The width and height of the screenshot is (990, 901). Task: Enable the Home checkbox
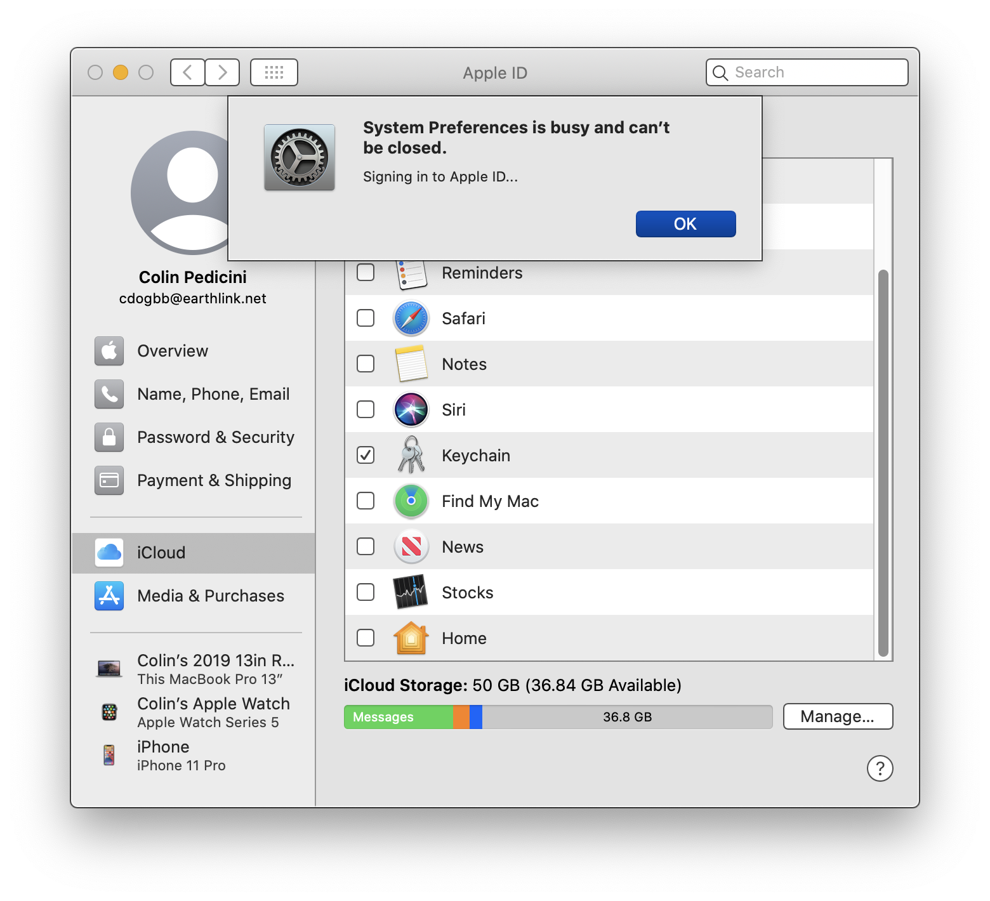(x=366, y=638)
